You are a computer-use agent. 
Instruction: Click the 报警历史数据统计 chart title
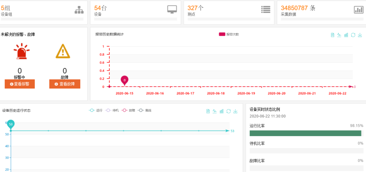point(110,34)
